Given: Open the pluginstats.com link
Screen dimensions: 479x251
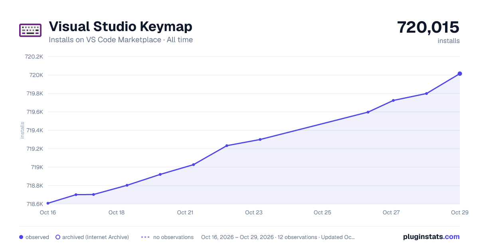Looking at the screenshot, I should point(431,237).
